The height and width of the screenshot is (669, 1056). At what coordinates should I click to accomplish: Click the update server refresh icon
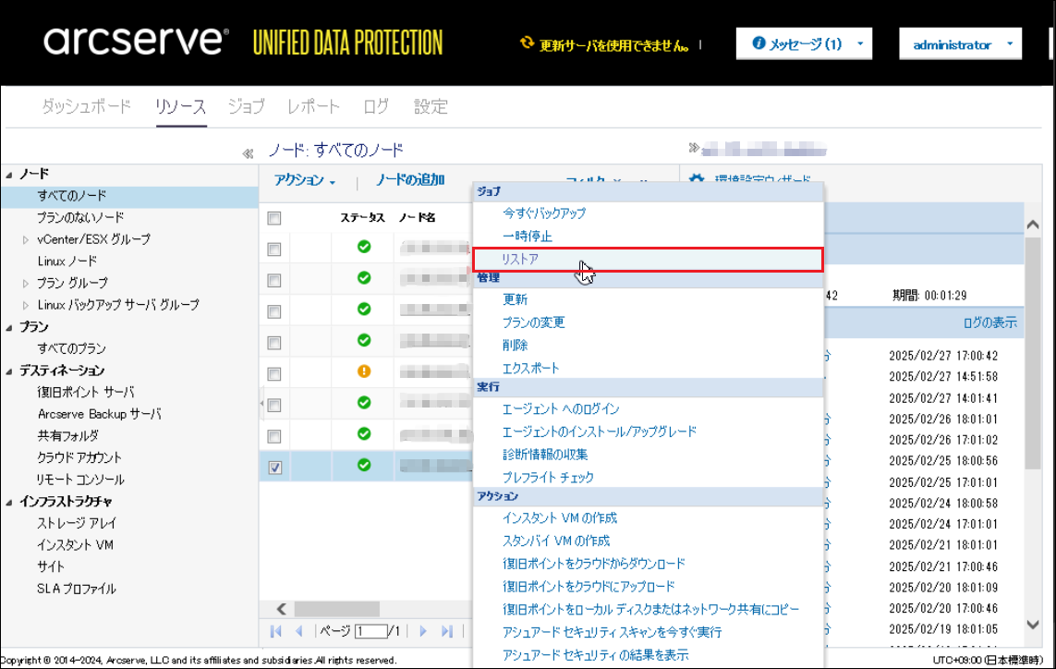pos(527,43)
